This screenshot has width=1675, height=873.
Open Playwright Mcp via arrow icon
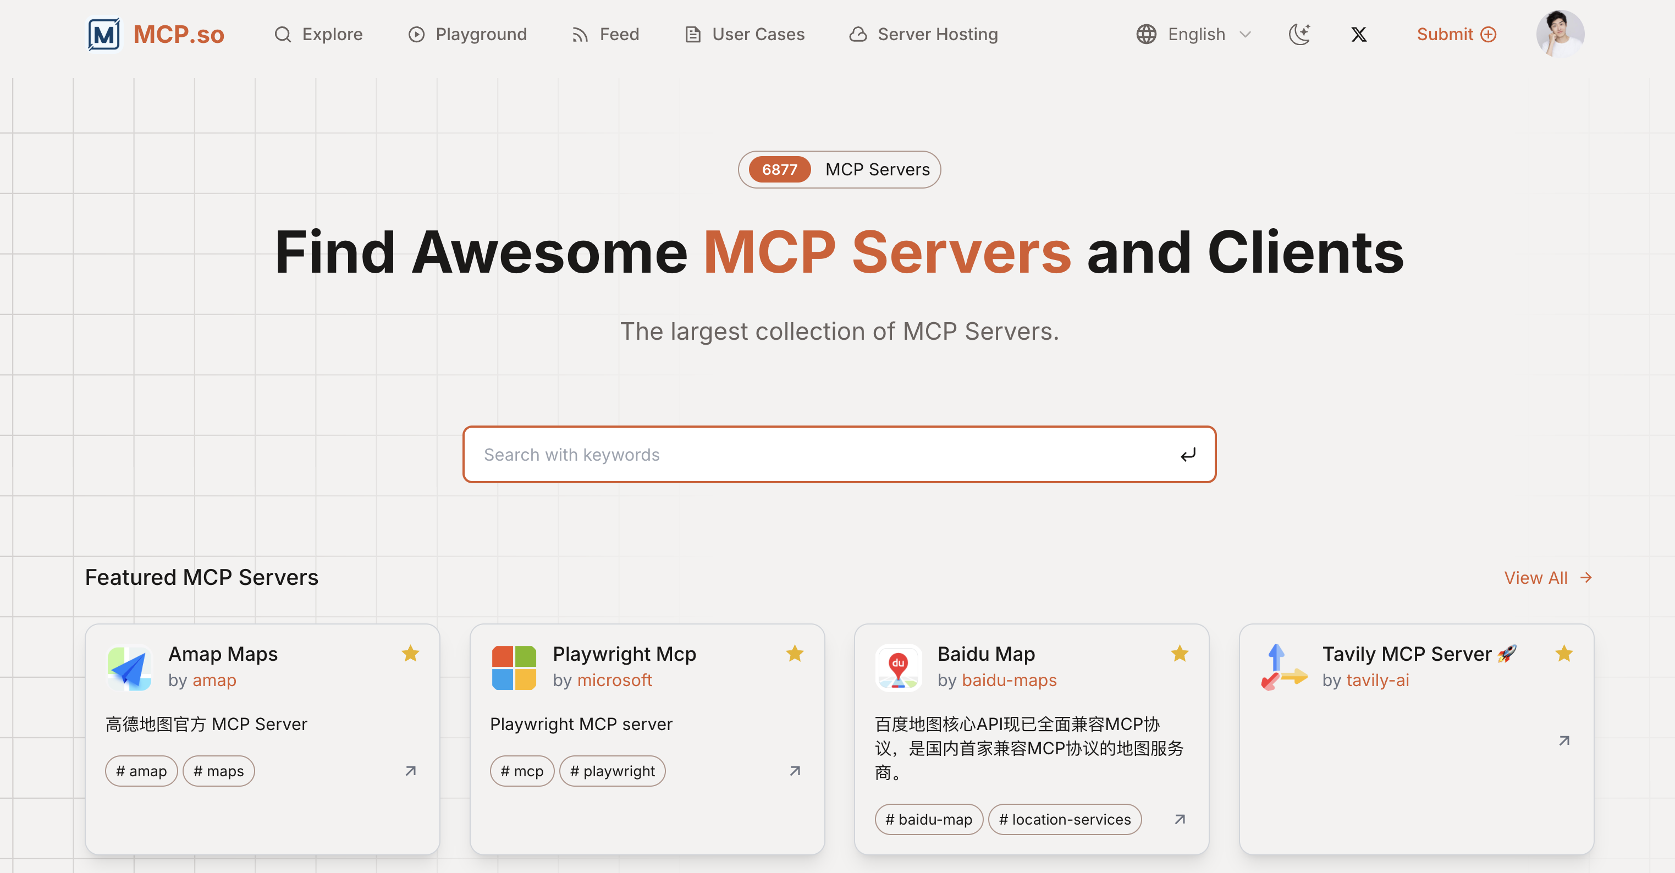tap(795, 771)
